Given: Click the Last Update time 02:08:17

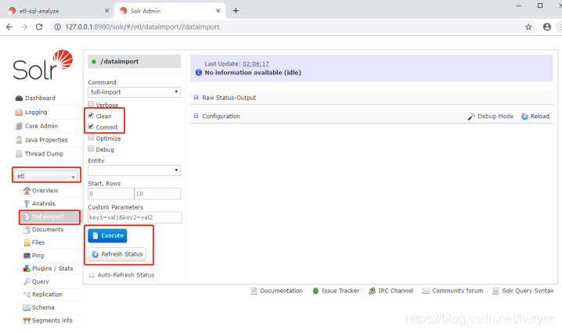Looking at the screenshot, I should pos(255,64).
